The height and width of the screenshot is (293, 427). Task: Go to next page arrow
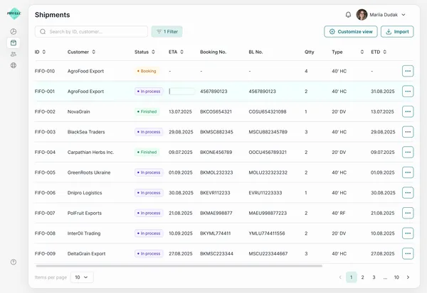pos(408,277)
